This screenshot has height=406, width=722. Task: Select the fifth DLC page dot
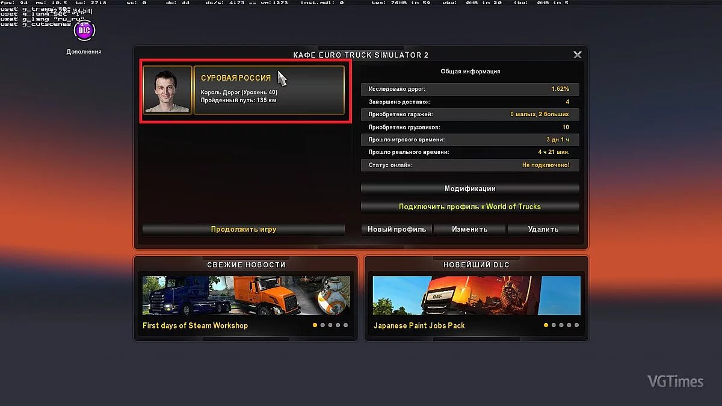(x=576, y=325)
